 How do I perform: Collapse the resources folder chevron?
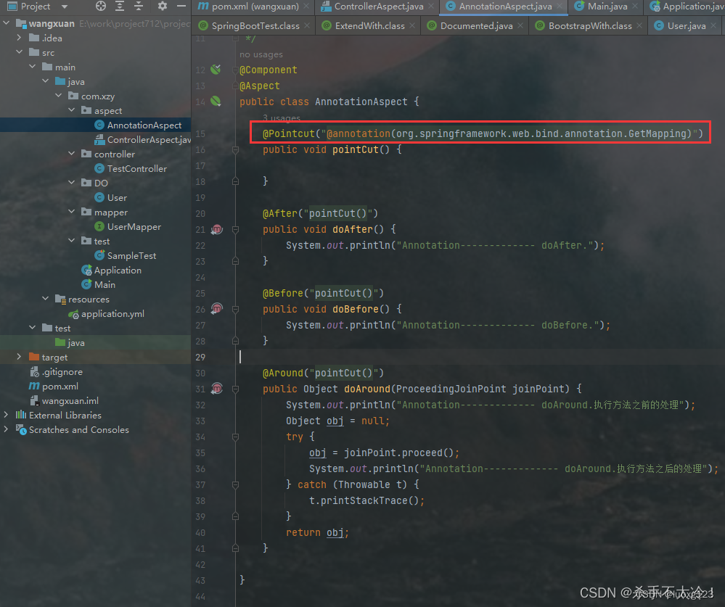(x=45, y=299)
